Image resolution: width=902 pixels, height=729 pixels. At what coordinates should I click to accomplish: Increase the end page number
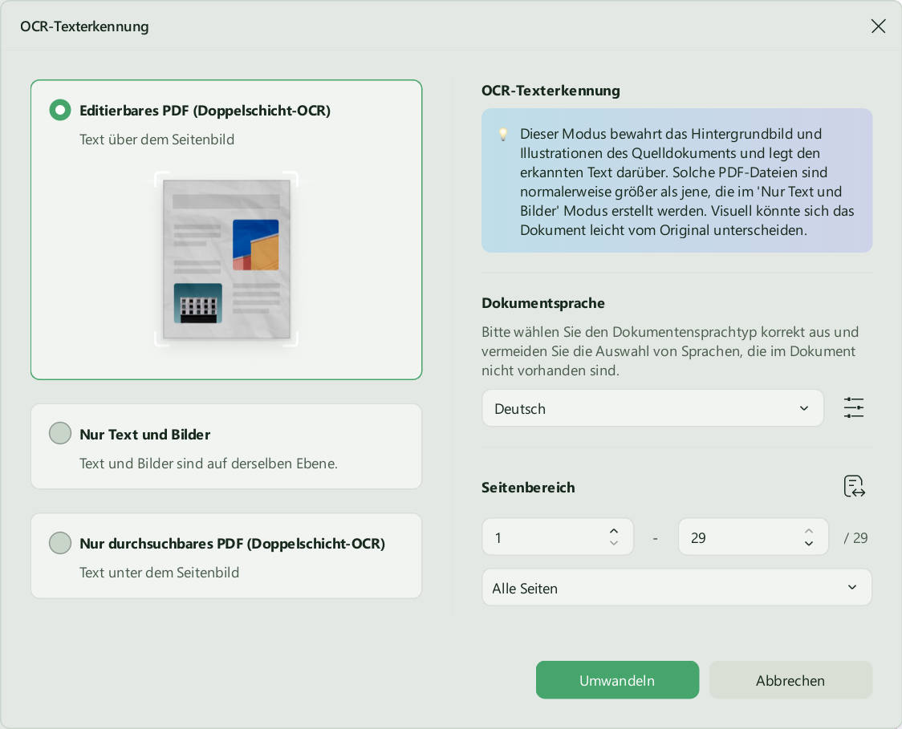click(x=809, y=531)
